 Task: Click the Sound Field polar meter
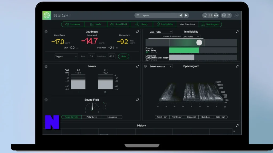point(92,106)
